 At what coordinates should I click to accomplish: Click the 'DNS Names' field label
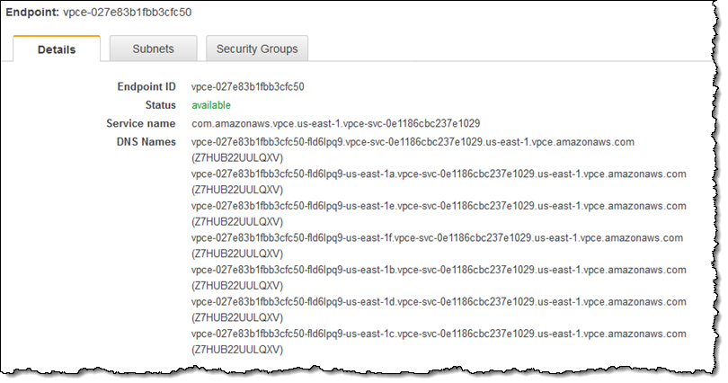[146, 142]
